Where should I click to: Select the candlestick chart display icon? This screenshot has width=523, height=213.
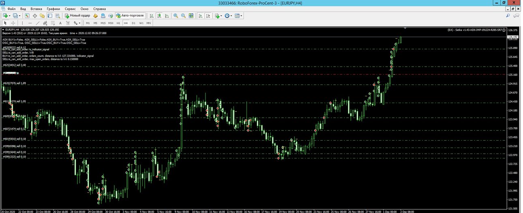tap(159, 16)
